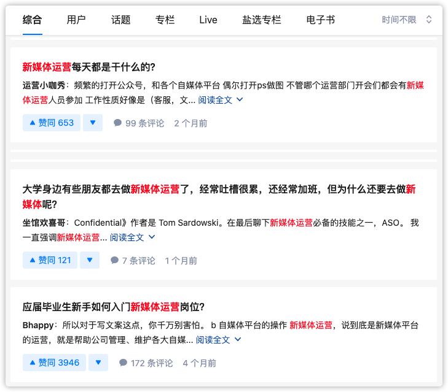
Task: Downvote the answer beside 赞同 121
Action: pos(90,260)
